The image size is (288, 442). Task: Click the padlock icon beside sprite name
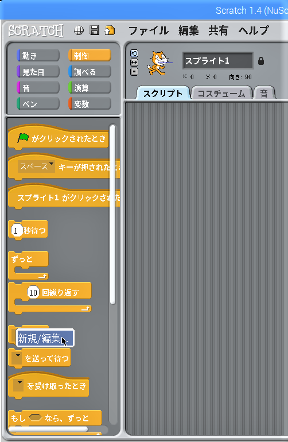pyautogui.click(x=261, y=61)
